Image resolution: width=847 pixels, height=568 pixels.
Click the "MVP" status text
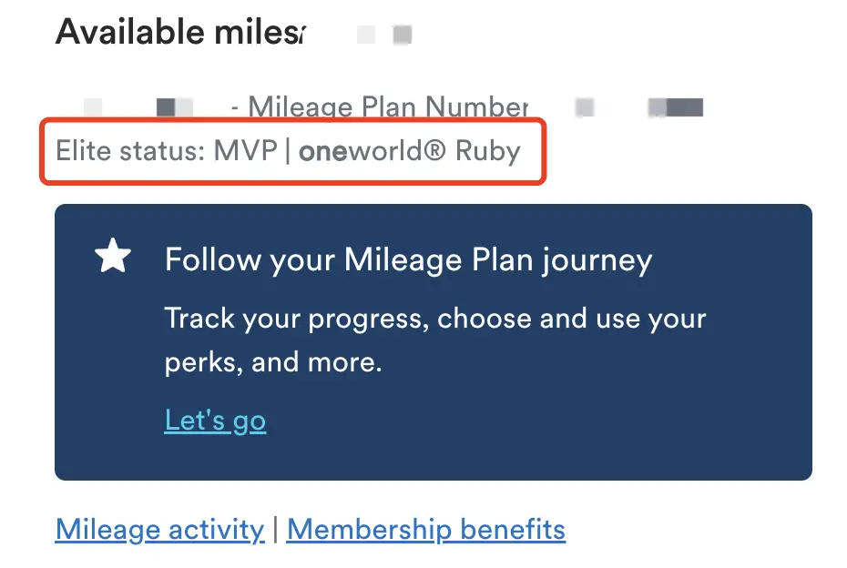pos(245,150)
